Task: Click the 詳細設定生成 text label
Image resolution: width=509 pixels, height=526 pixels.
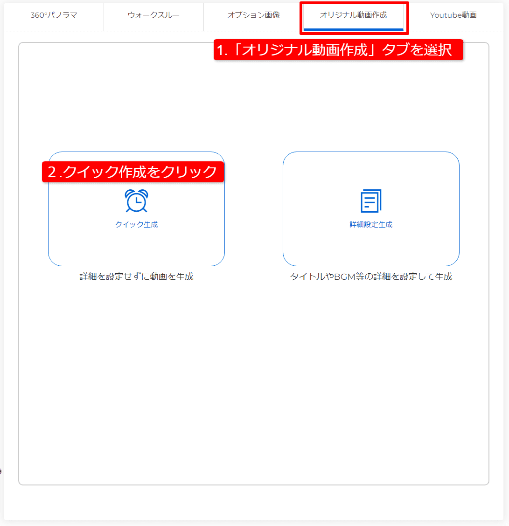Action: pos(371,225)
